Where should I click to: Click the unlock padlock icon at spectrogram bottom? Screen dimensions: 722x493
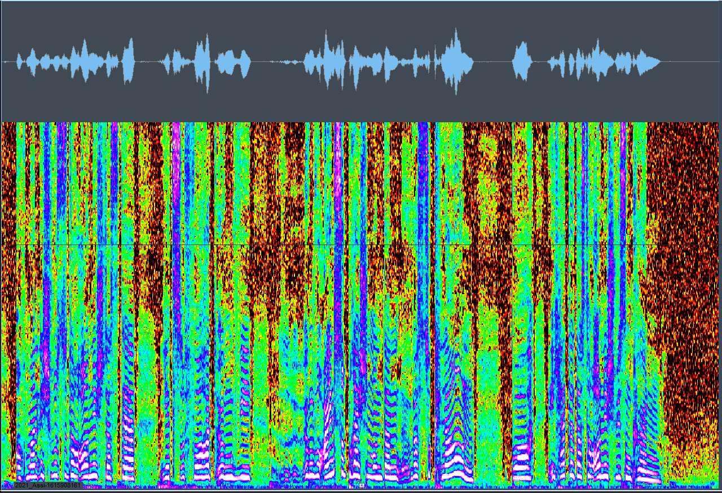coord(362,485)
